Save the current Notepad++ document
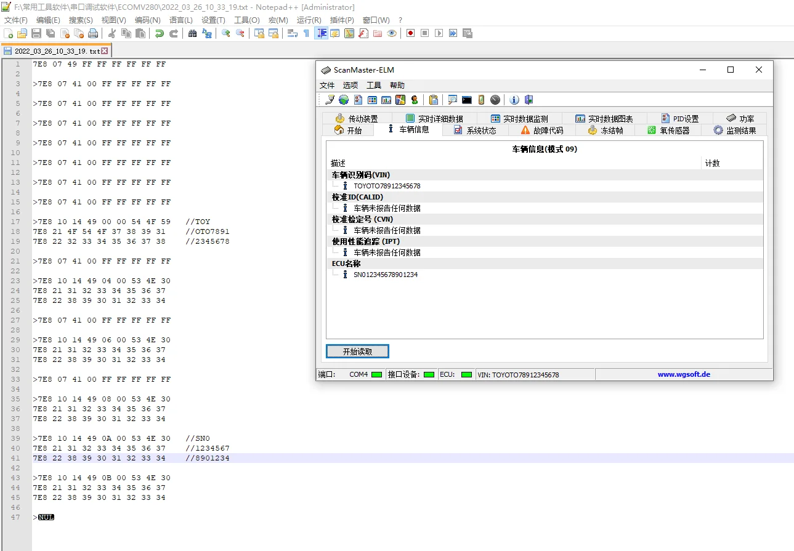 (x=36, y=33)
